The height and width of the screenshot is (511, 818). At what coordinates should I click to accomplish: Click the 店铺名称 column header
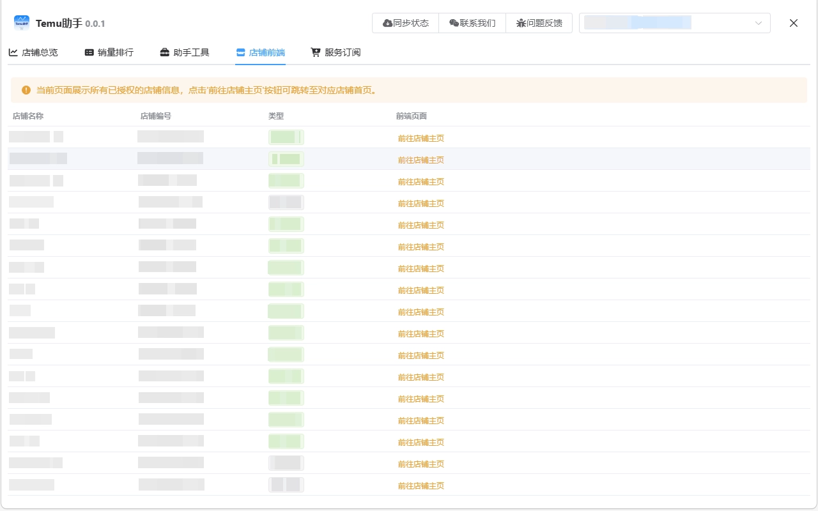[28, 116]
